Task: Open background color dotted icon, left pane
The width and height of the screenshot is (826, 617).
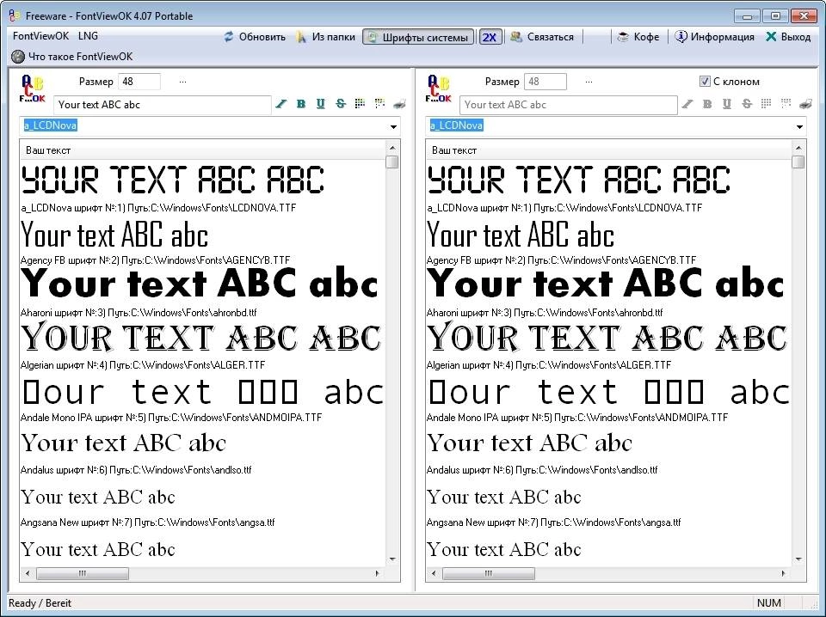Action: click(x=379, y=104)
